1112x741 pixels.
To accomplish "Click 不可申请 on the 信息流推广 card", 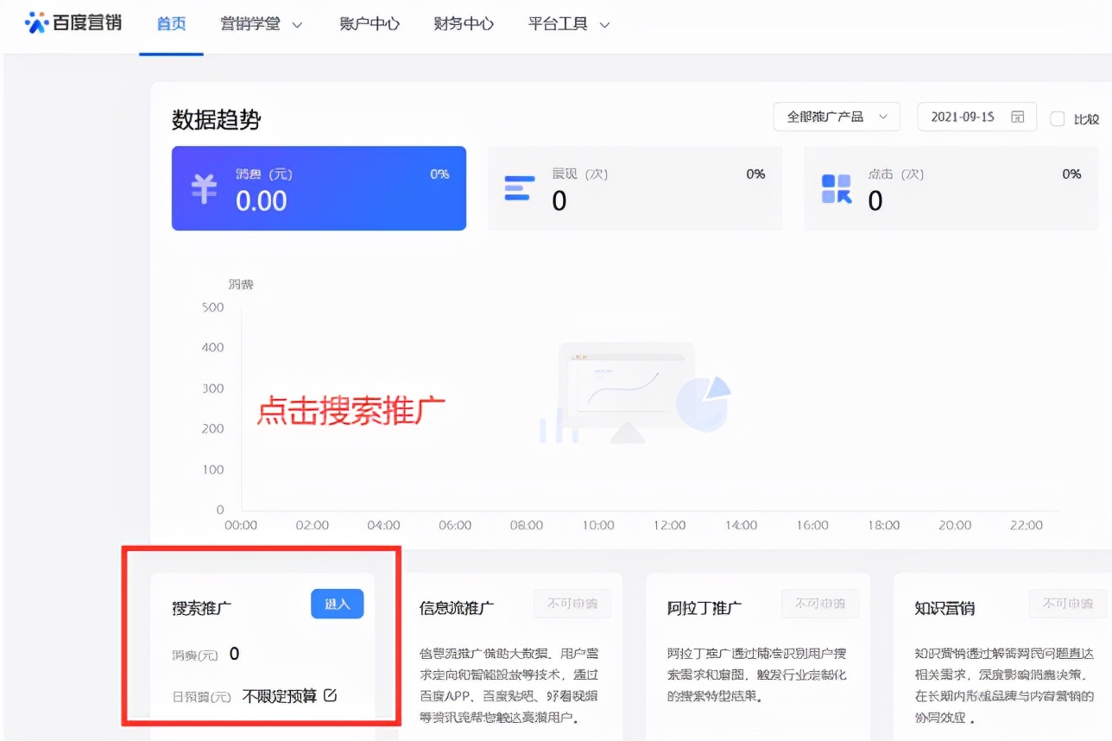I will 572,604.
